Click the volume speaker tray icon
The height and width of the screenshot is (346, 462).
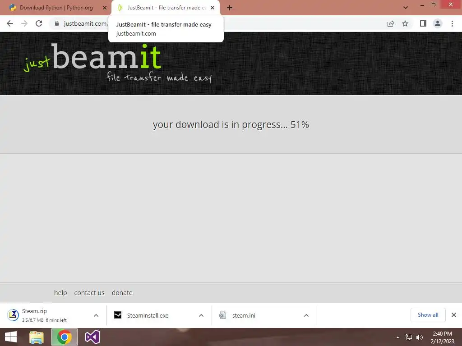[420, 337]
